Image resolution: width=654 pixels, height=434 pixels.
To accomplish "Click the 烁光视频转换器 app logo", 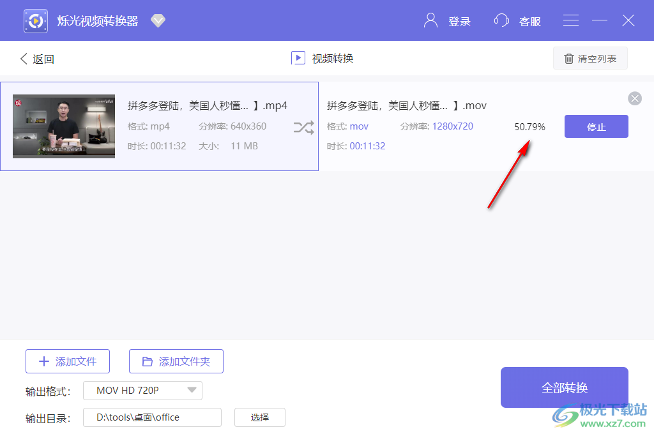I will [x=36, y=21].
